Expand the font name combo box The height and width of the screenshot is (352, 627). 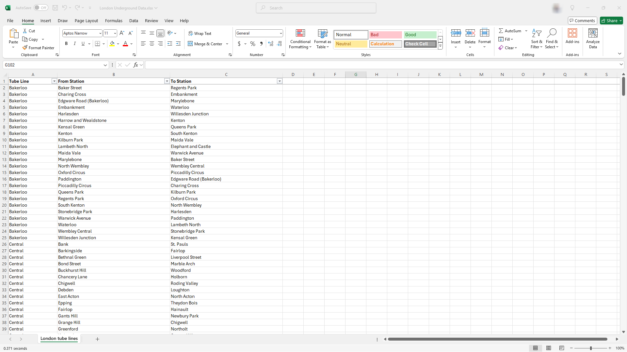[100, 33]
